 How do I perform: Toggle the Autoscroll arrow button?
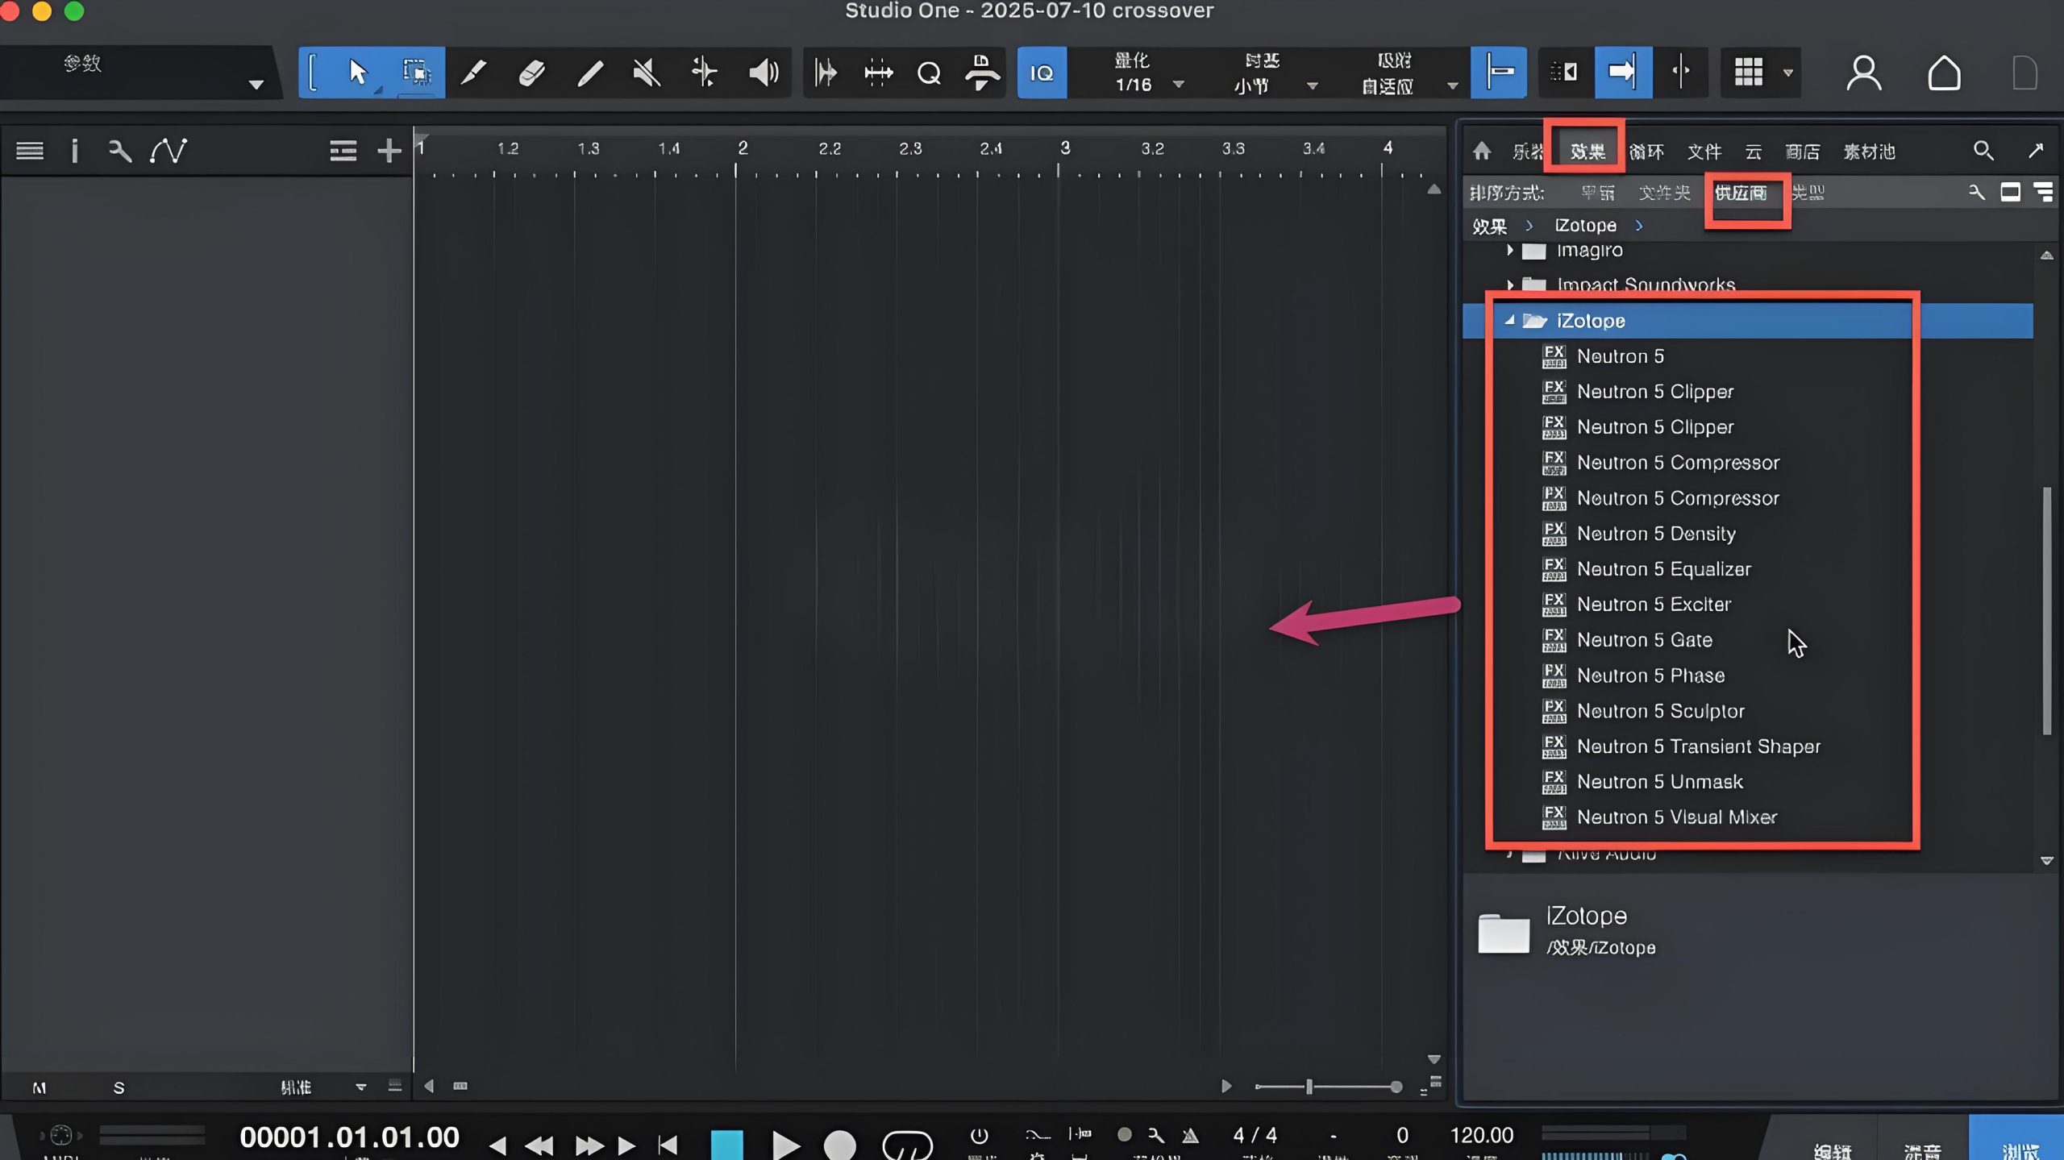coord(1622,73)
